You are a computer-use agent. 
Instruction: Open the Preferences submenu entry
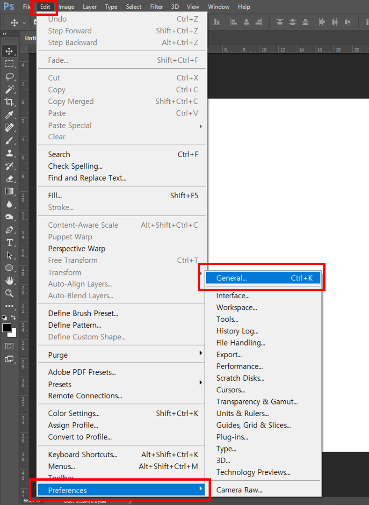coord(122,490)
